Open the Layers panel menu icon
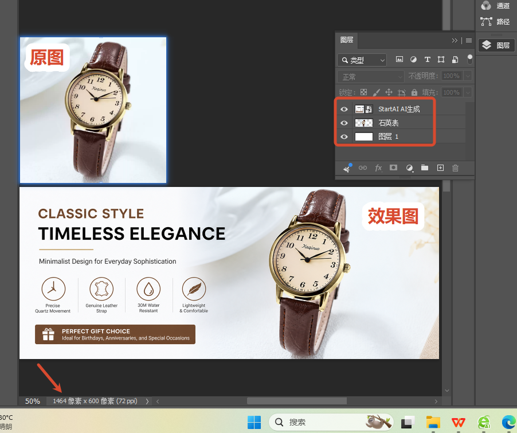Viewport: 517px width, 433px height. pos(469,40)
